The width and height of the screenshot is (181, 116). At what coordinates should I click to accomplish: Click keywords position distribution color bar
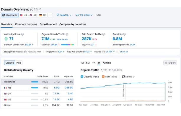tap(67, 45)
